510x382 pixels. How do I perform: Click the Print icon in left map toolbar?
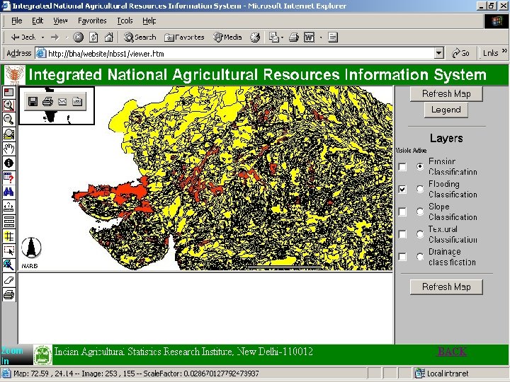pos(8,294)
